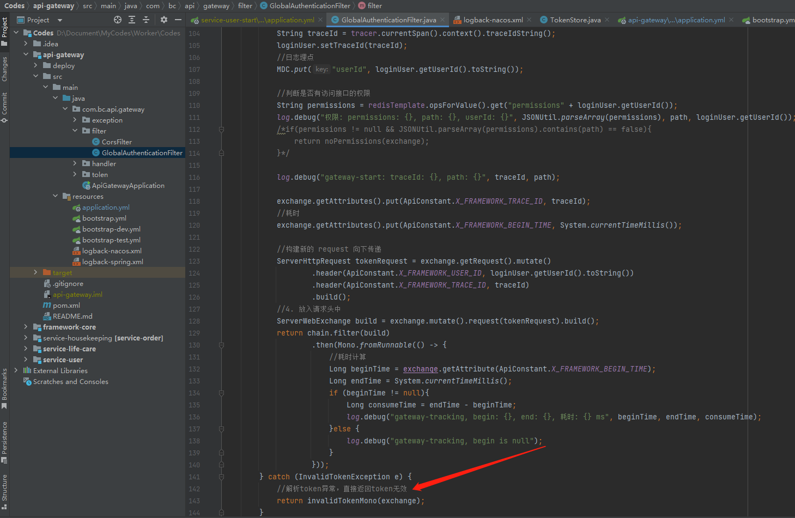Close the TokenStore.java tab

pos(608,20)
